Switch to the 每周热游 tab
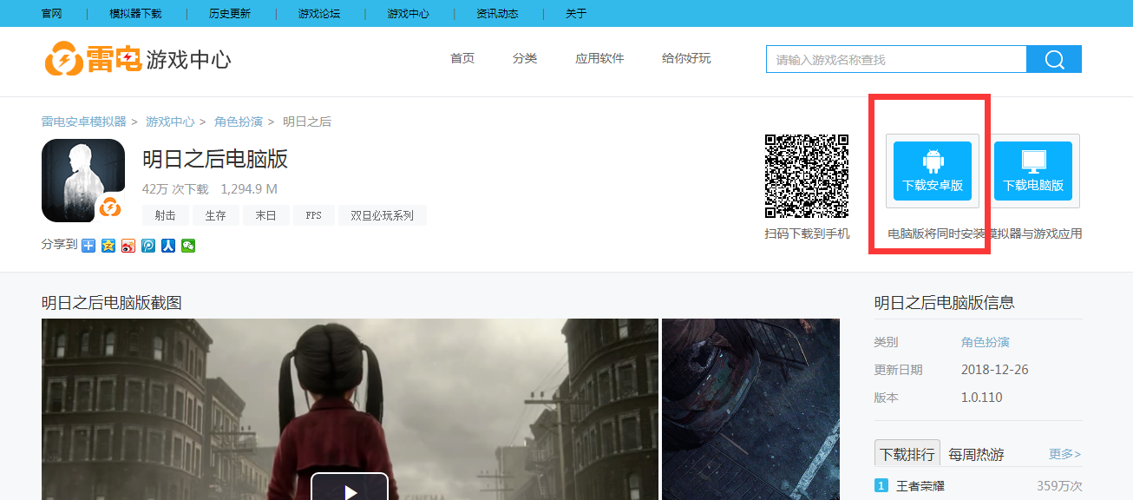The width and height of the screenshot is (1133, 500). pyautogui.click(x=975, y=452)
